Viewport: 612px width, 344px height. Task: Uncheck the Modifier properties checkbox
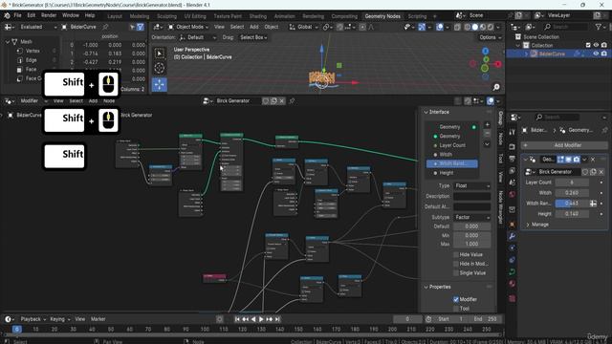456,299
